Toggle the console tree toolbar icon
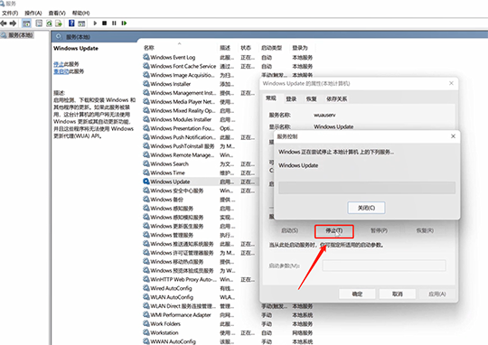This screenshot has width=488, height=345. point(27,23)
